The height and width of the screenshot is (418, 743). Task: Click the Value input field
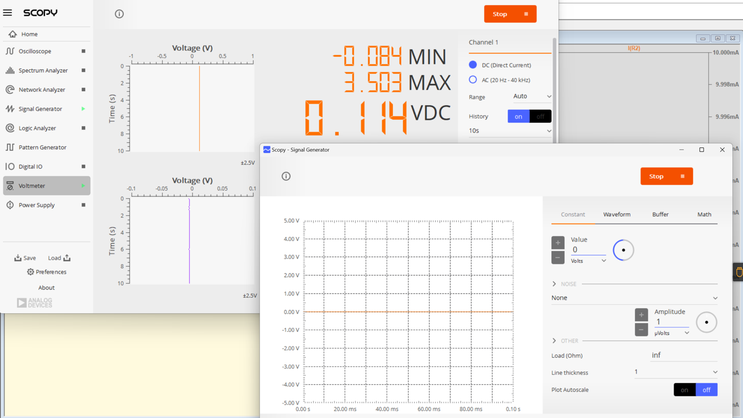(588, 250)
